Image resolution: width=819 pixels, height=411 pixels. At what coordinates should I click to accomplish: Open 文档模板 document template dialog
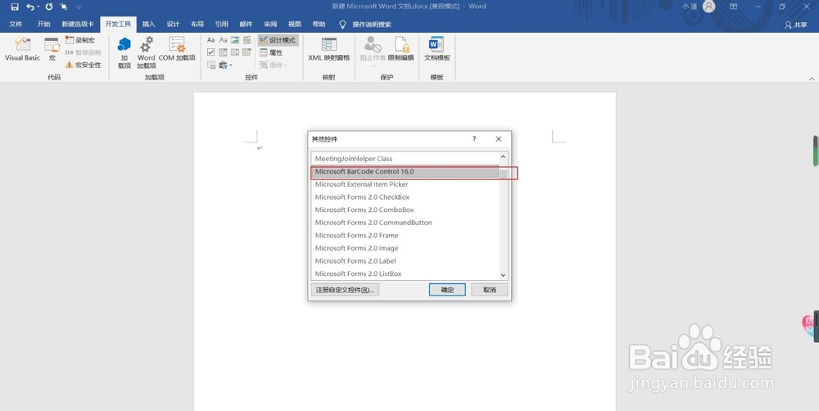tap(437, 50)
